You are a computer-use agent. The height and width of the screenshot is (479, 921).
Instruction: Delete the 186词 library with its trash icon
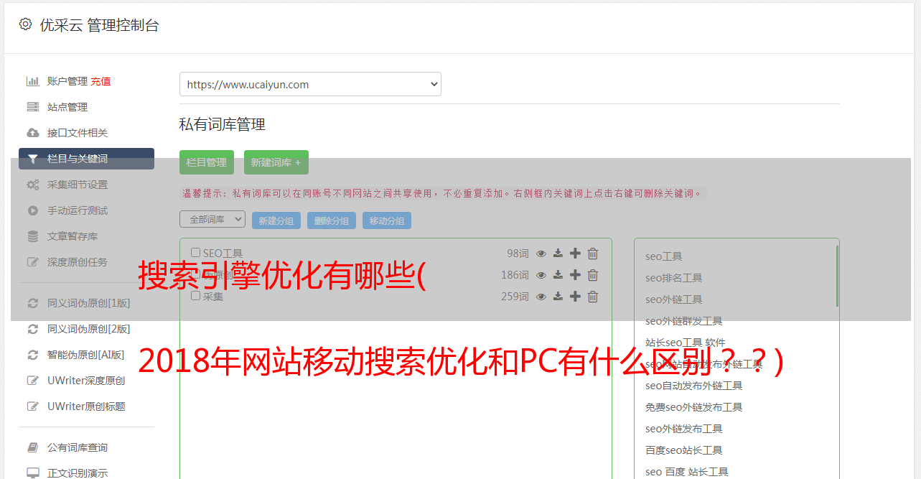tap(593, 275)
